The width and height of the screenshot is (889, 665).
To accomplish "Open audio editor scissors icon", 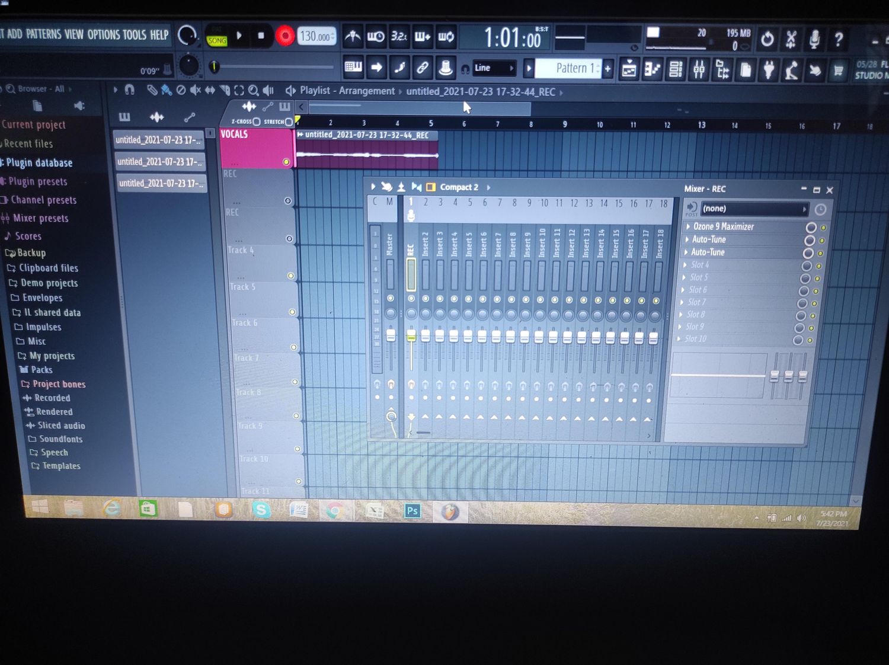I will tap(791, 40).
